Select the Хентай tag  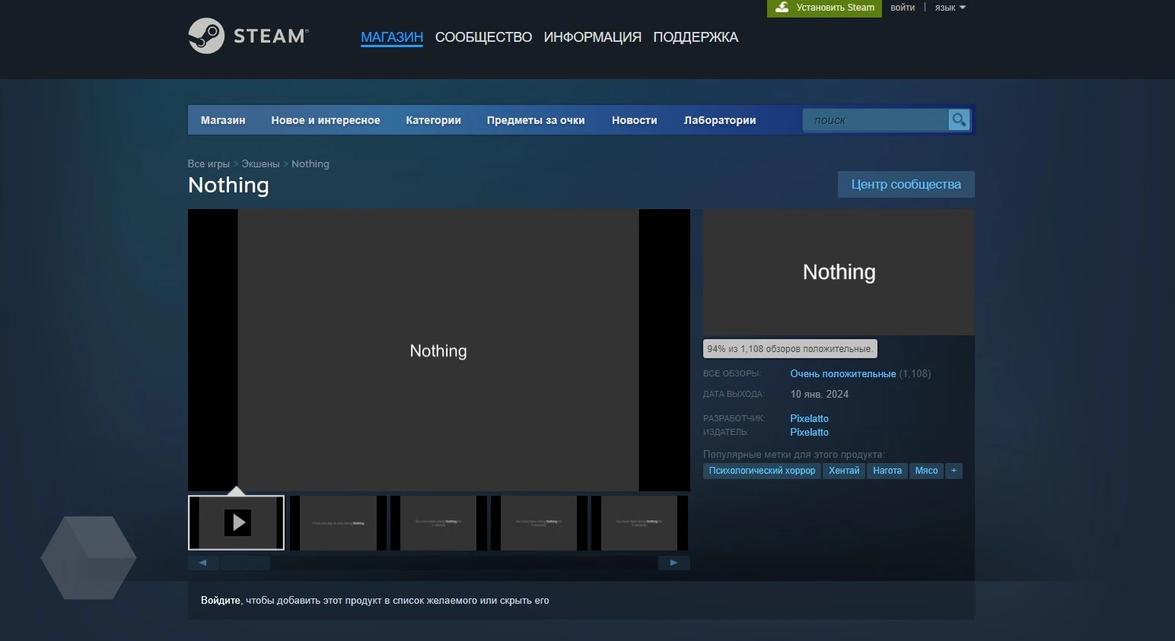pos(844,471)
